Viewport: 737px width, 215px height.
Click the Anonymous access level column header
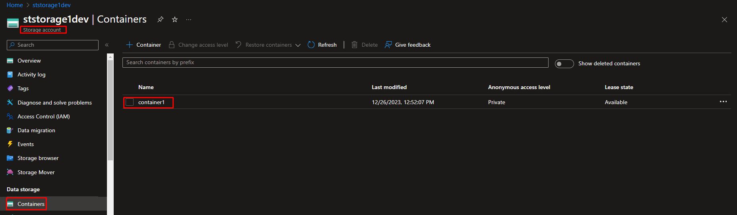519,87
